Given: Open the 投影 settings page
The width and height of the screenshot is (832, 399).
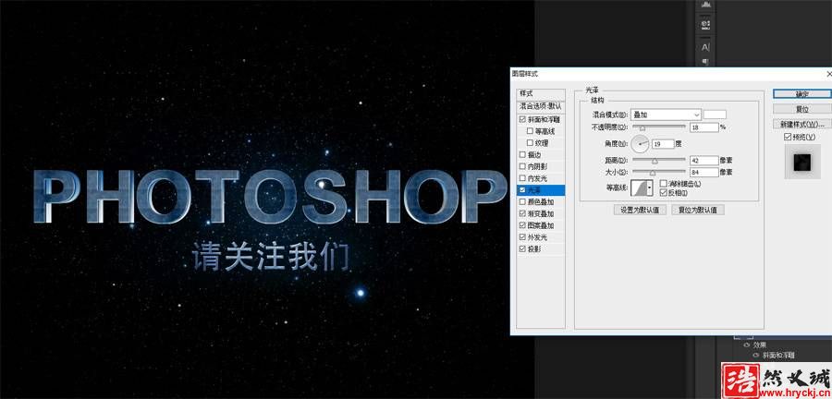Looking at the screenshot, I should (x=533, y=248).
